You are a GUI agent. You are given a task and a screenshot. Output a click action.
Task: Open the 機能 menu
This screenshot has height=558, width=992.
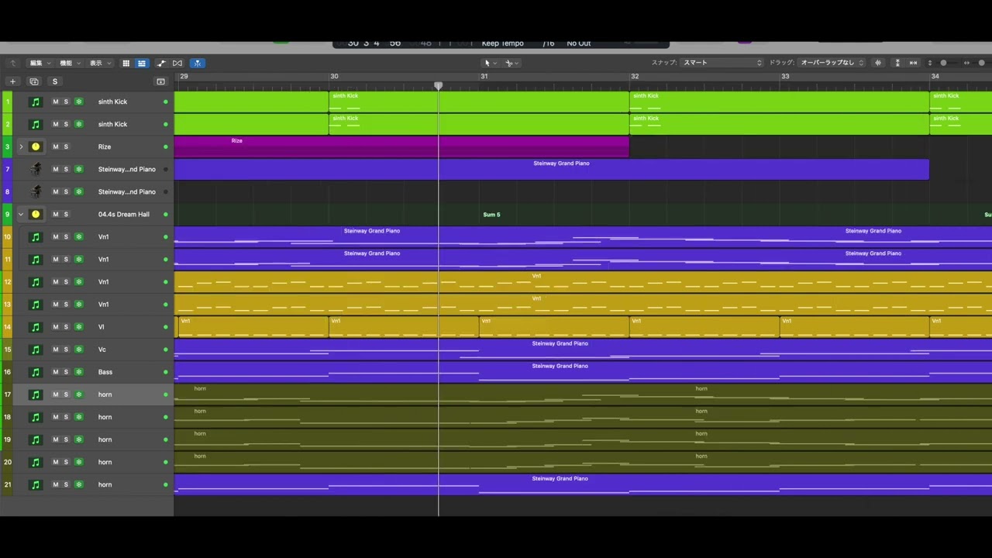tap(70, 63)
